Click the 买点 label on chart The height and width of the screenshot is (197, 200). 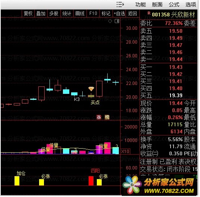click(x=95, y=102)
